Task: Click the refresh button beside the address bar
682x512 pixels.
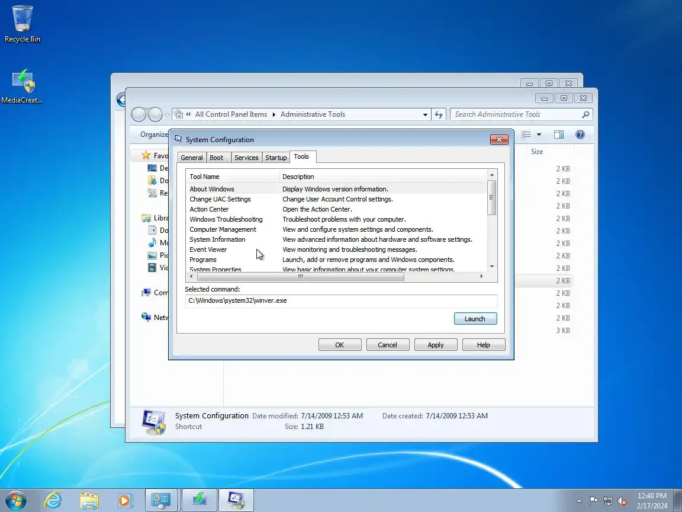Action: point(439,114)
